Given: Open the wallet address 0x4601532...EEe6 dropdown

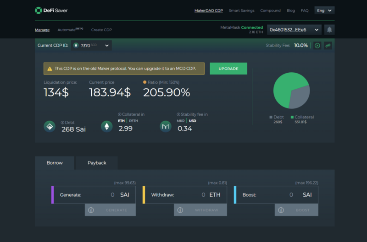Looking at the screenshot, I should [294, 30].
